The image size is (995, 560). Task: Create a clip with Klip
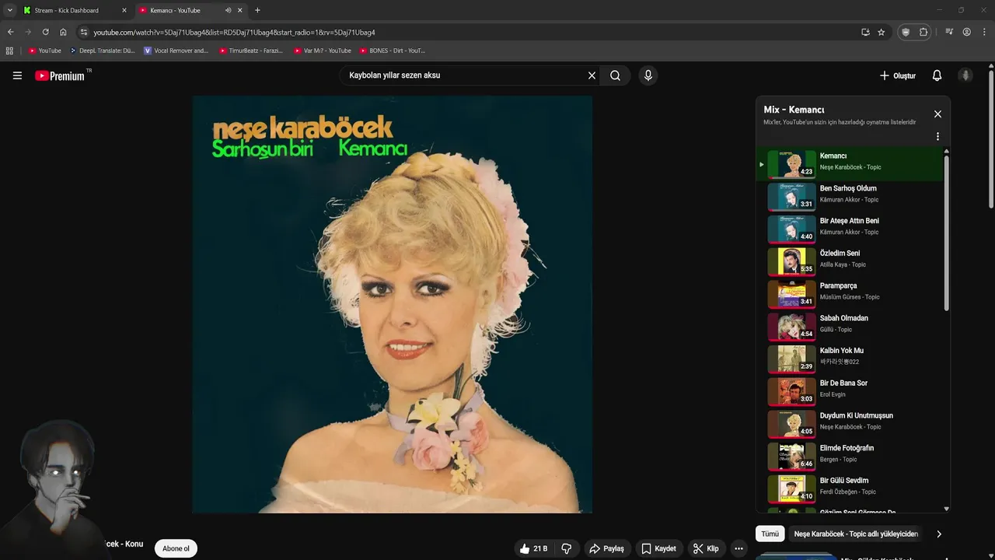(x=706, y=548)
